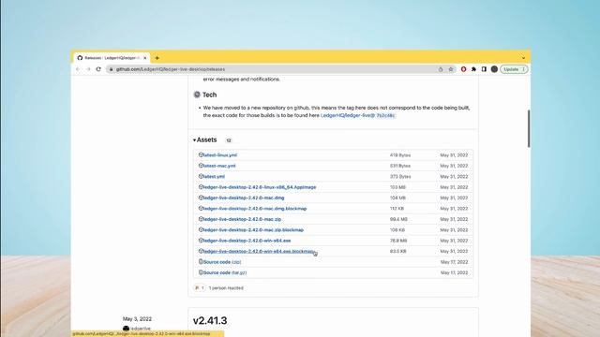Viewport: 600px width, 337px height.
Task: Download the mac.zip.blockmap file
Action: 253,230
